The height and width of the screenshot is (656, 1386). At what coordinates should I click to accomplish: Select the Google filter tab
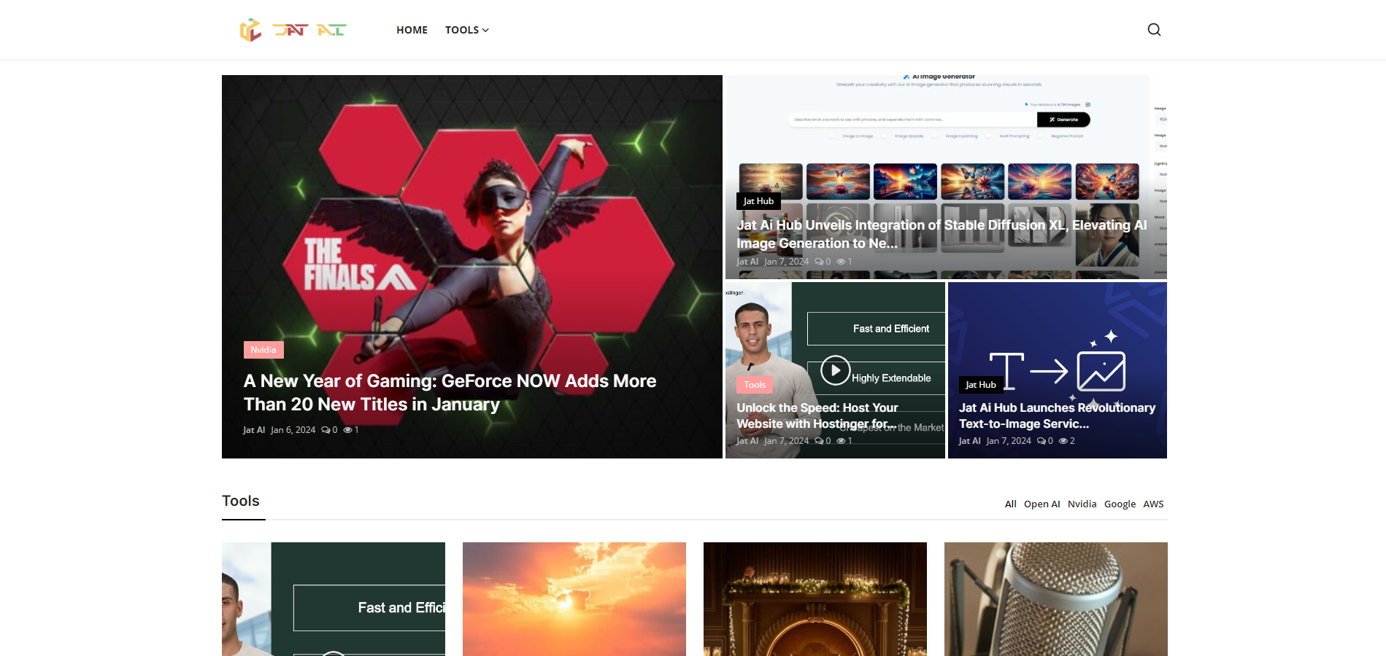click(x=1120, y=504)
